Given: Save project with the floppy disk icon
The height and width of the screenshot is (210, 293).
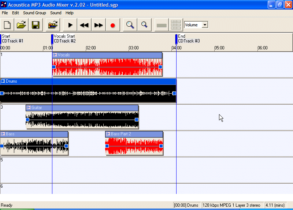Looking at the screenshot, I should tap(36, 25).
